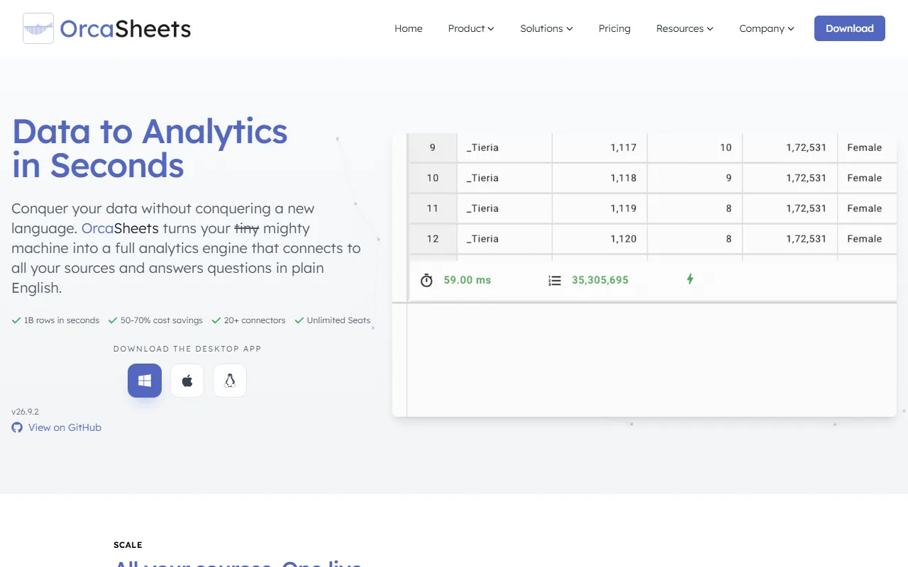This screenshot has width=908, height=567.
Task: Go to the Pricing page
Action: 614,28
